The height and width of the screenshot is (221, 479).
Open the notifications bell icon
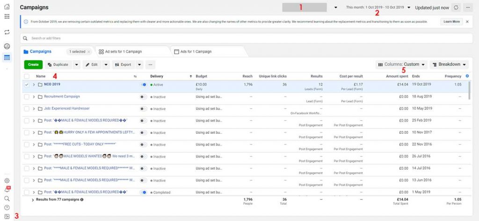tap(7, 190)
